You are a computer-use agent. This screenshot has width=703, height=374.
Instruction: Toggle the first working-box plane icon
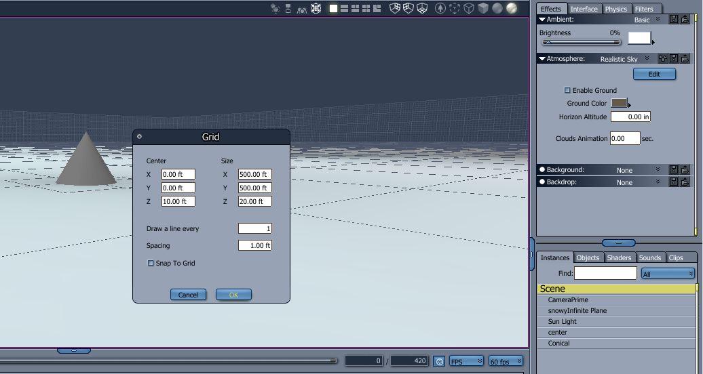click(394, 8)
